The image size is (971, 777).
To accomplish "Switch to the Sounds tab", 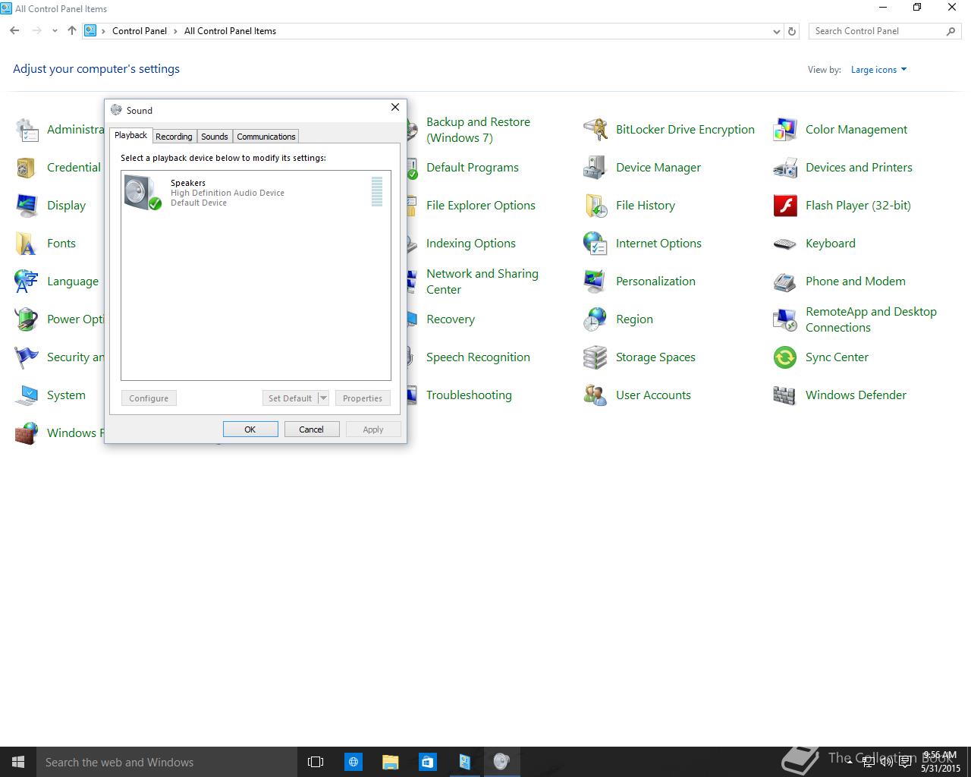I will click(x=215, y=137).
